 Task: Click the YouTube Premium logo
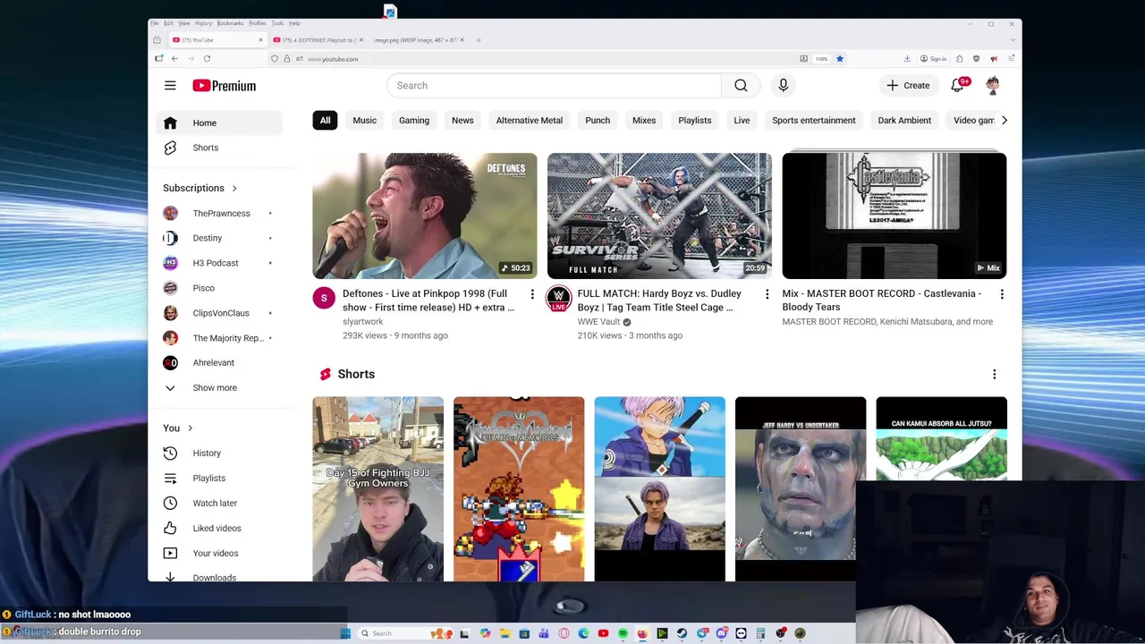point(225,85)
